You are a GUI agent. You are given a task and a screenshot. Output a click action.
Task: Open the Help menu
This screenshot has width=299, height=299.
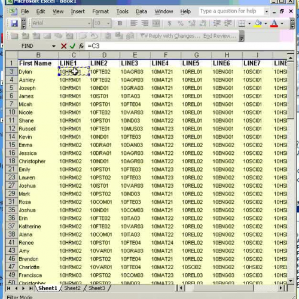point(185,11)
